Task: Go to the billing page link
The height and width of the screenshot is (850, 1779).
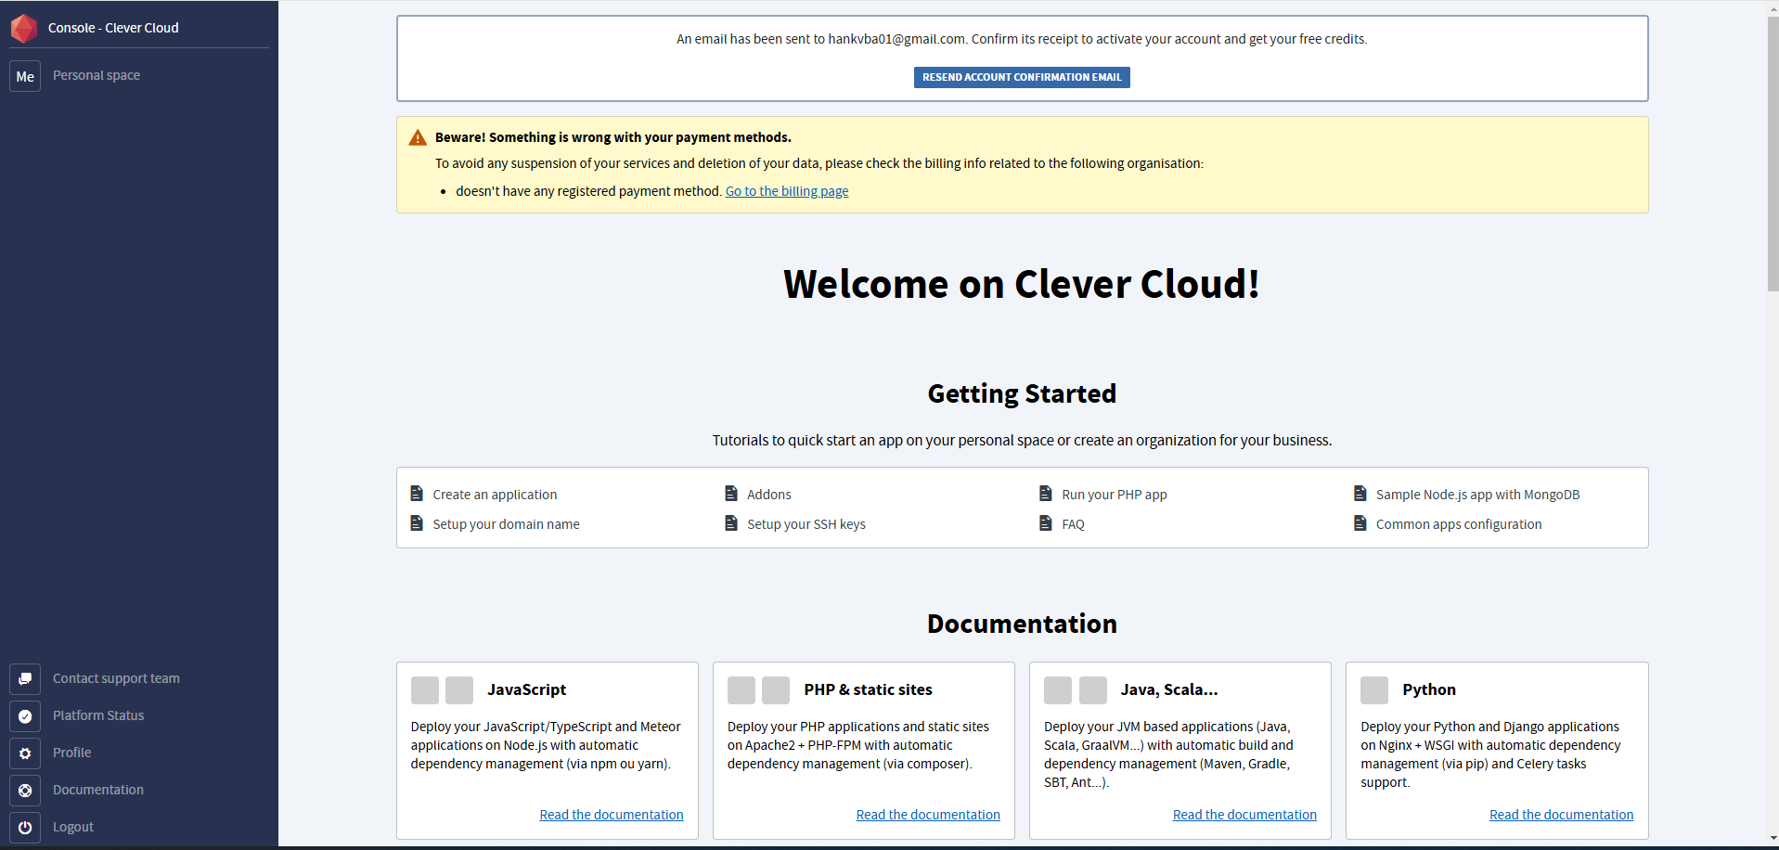Action: pos(787,191)
